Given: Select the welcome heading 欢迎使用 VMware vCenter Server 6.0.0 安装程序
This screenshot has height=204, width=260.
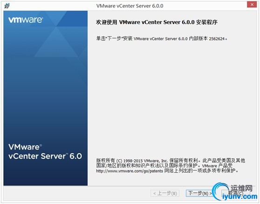Looking at the screenshot, I should (x=157, y=22).
